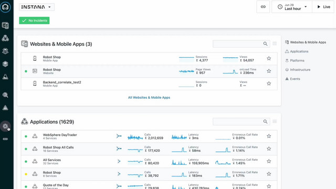336x189 pixels.
Task: Switch to Live mode
Action: [x=323, y=7]
